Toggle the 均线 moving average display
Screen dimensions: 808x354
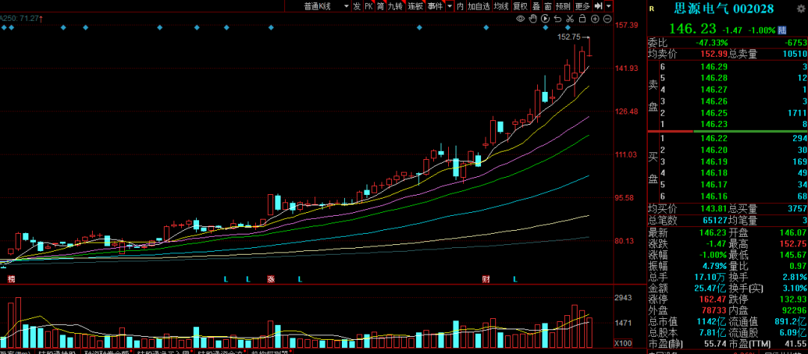(x=501, y=6)
